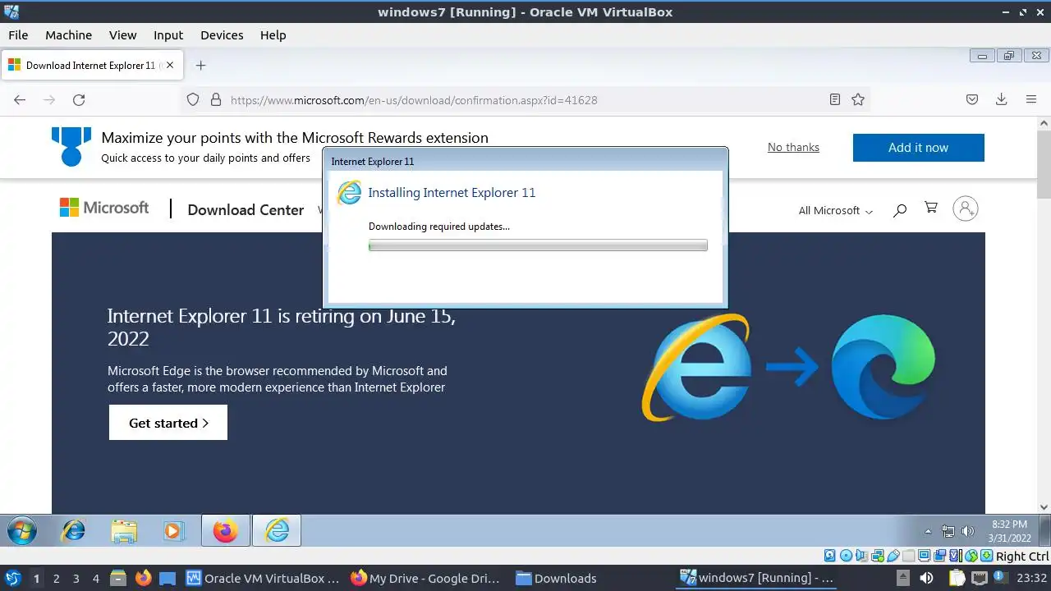Click the search magnifier on Microsoft site
The image size is (1051, 591).
click(900, 210)
